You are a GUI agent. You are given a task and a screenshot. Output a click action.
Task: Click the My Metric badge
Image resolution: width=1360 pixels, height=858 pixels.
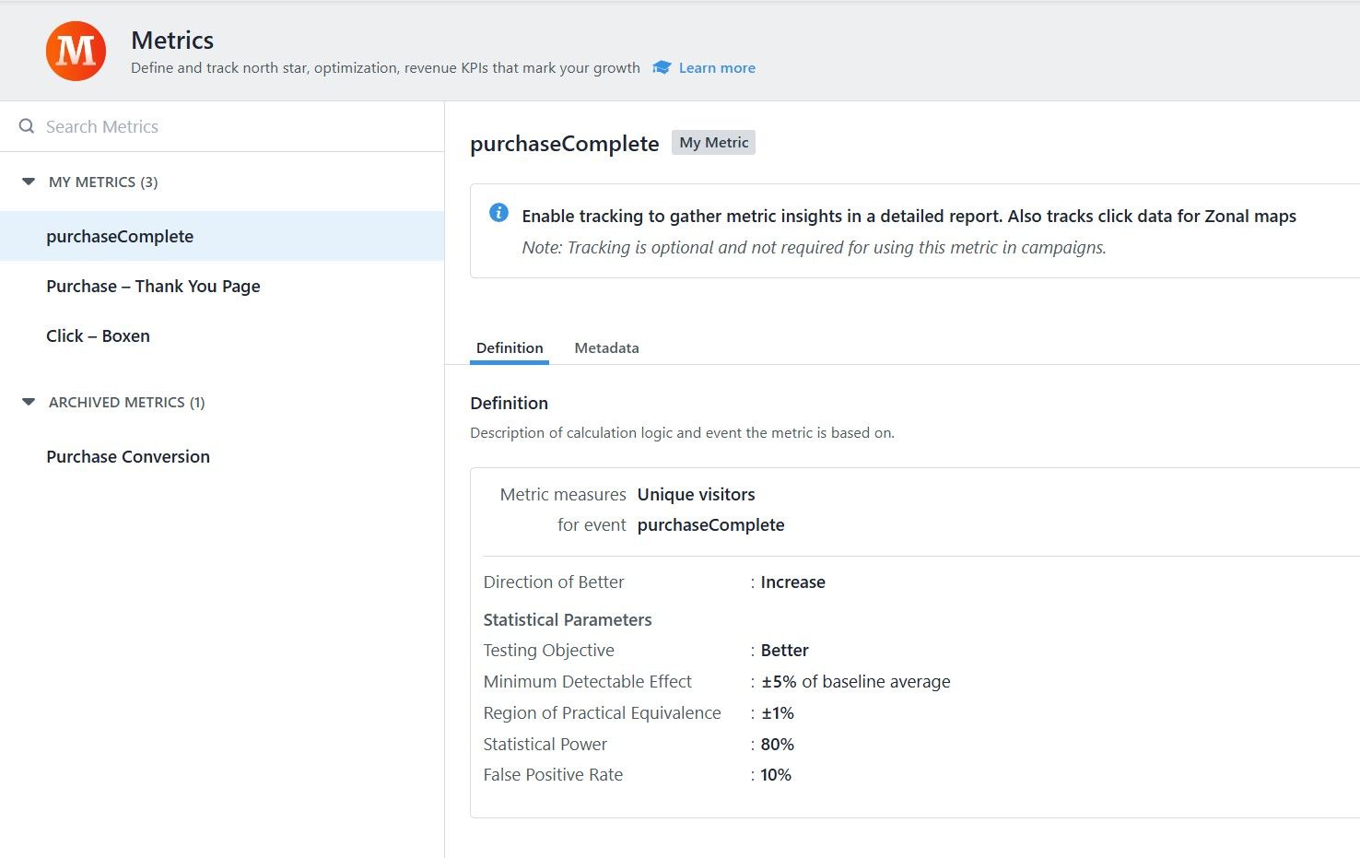(x=713, y=143)
